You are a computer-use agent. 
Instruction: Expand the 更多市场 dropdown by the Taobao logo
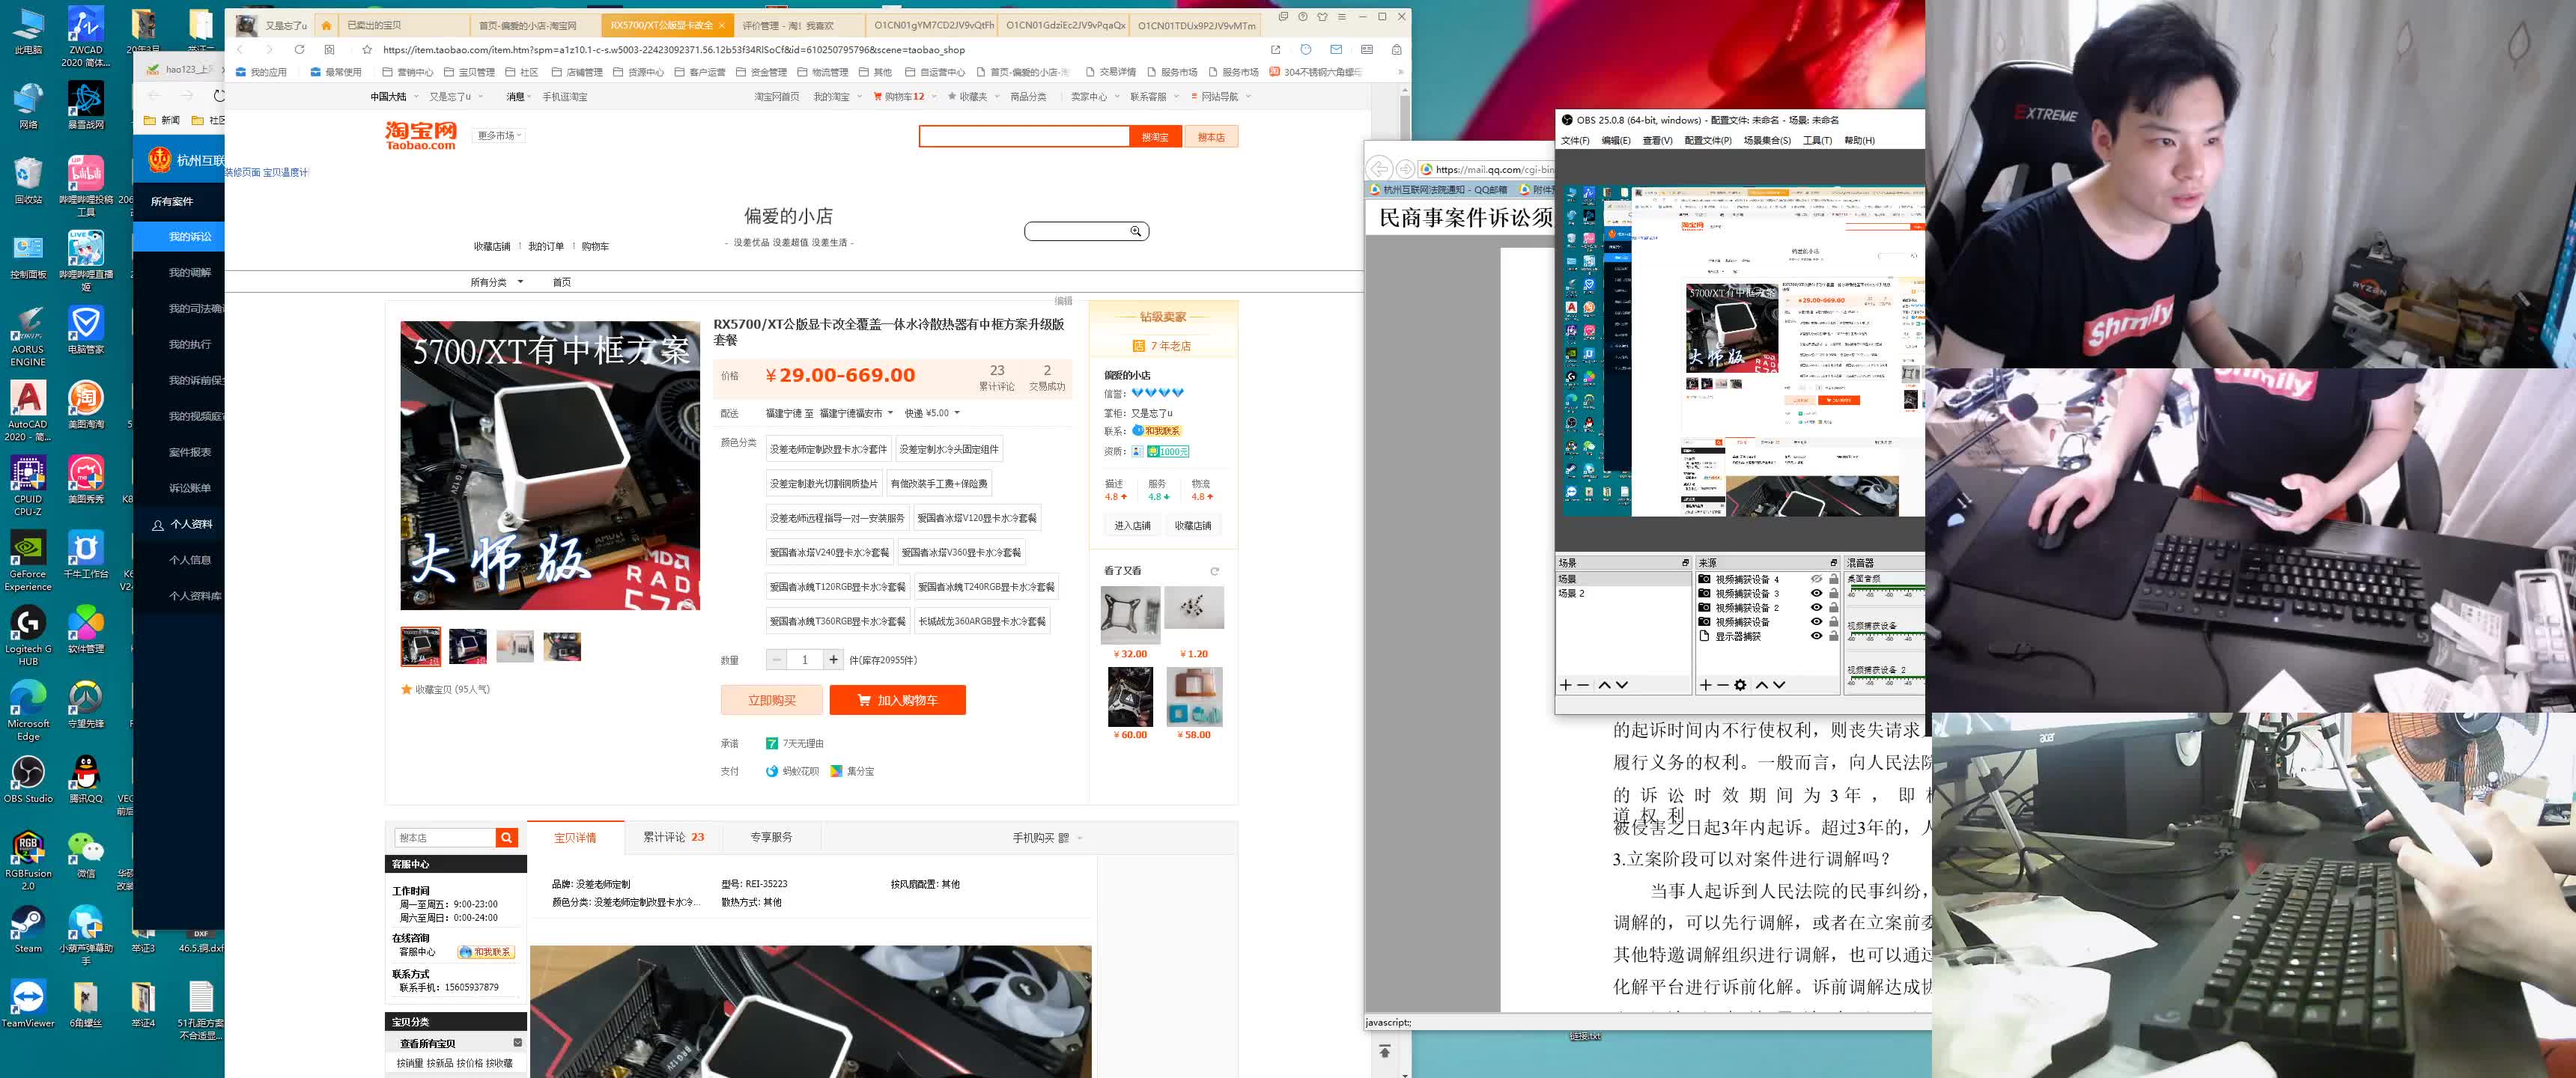coord(500,136)
